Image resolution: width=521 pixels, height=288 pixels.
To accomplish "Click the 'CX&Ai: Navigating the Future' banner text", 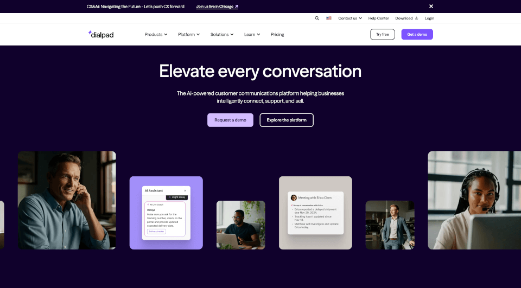I will (x=135, y=7).
